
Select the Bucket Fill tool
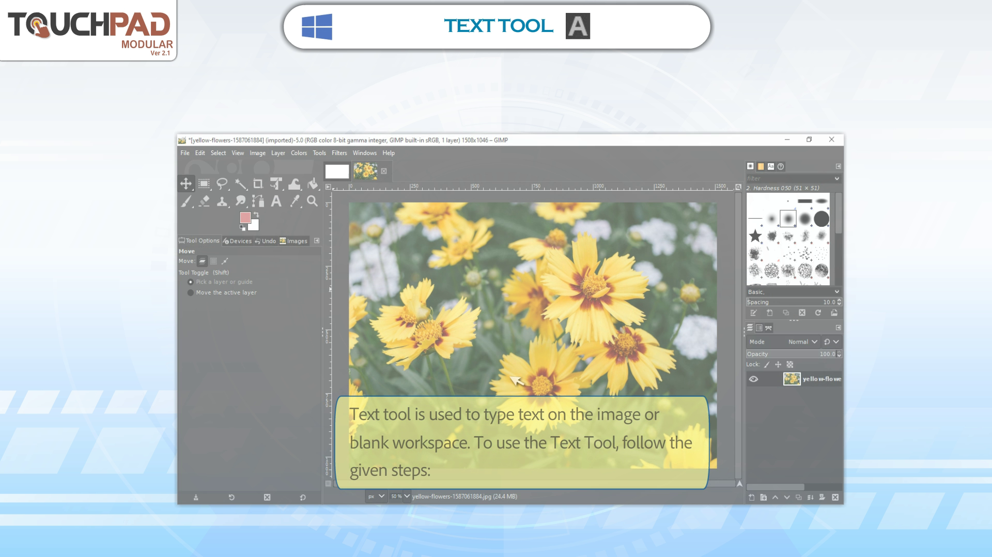(313, 184)
